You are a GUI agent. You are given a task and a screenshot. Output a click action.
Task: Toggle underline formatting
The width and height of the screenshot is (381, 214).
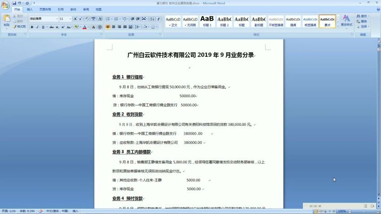click(43, 27)
